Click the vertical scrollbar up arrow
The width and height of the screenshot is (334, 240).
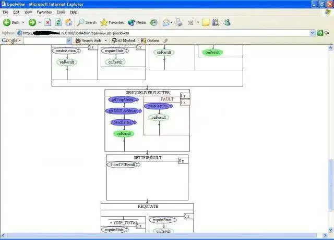(x=330, y=47)
